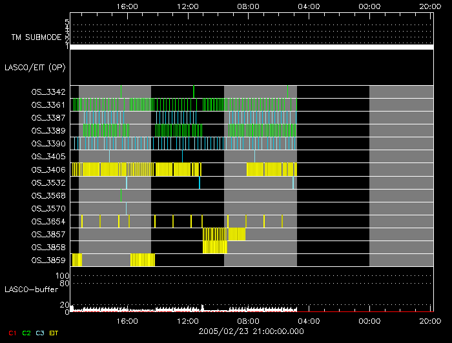Select the OS_3857 row label
This screenshot has width=452, height=343.
(48, 235)
